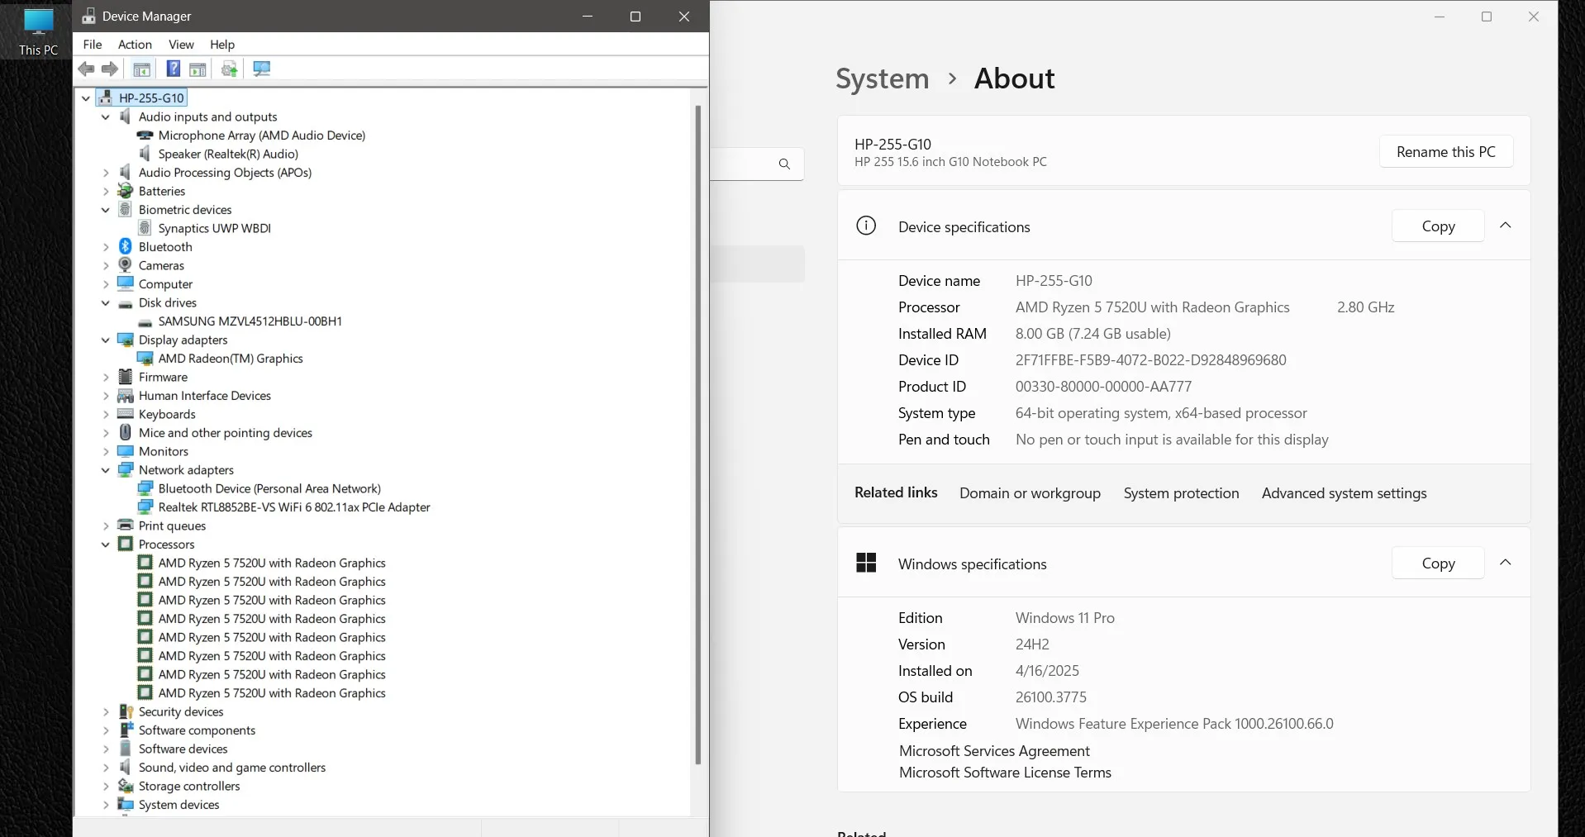Image resolution: width=1585 pixels, height=837 pixels.
Task: Expand the Firmware node
Action: coord(106,378)
